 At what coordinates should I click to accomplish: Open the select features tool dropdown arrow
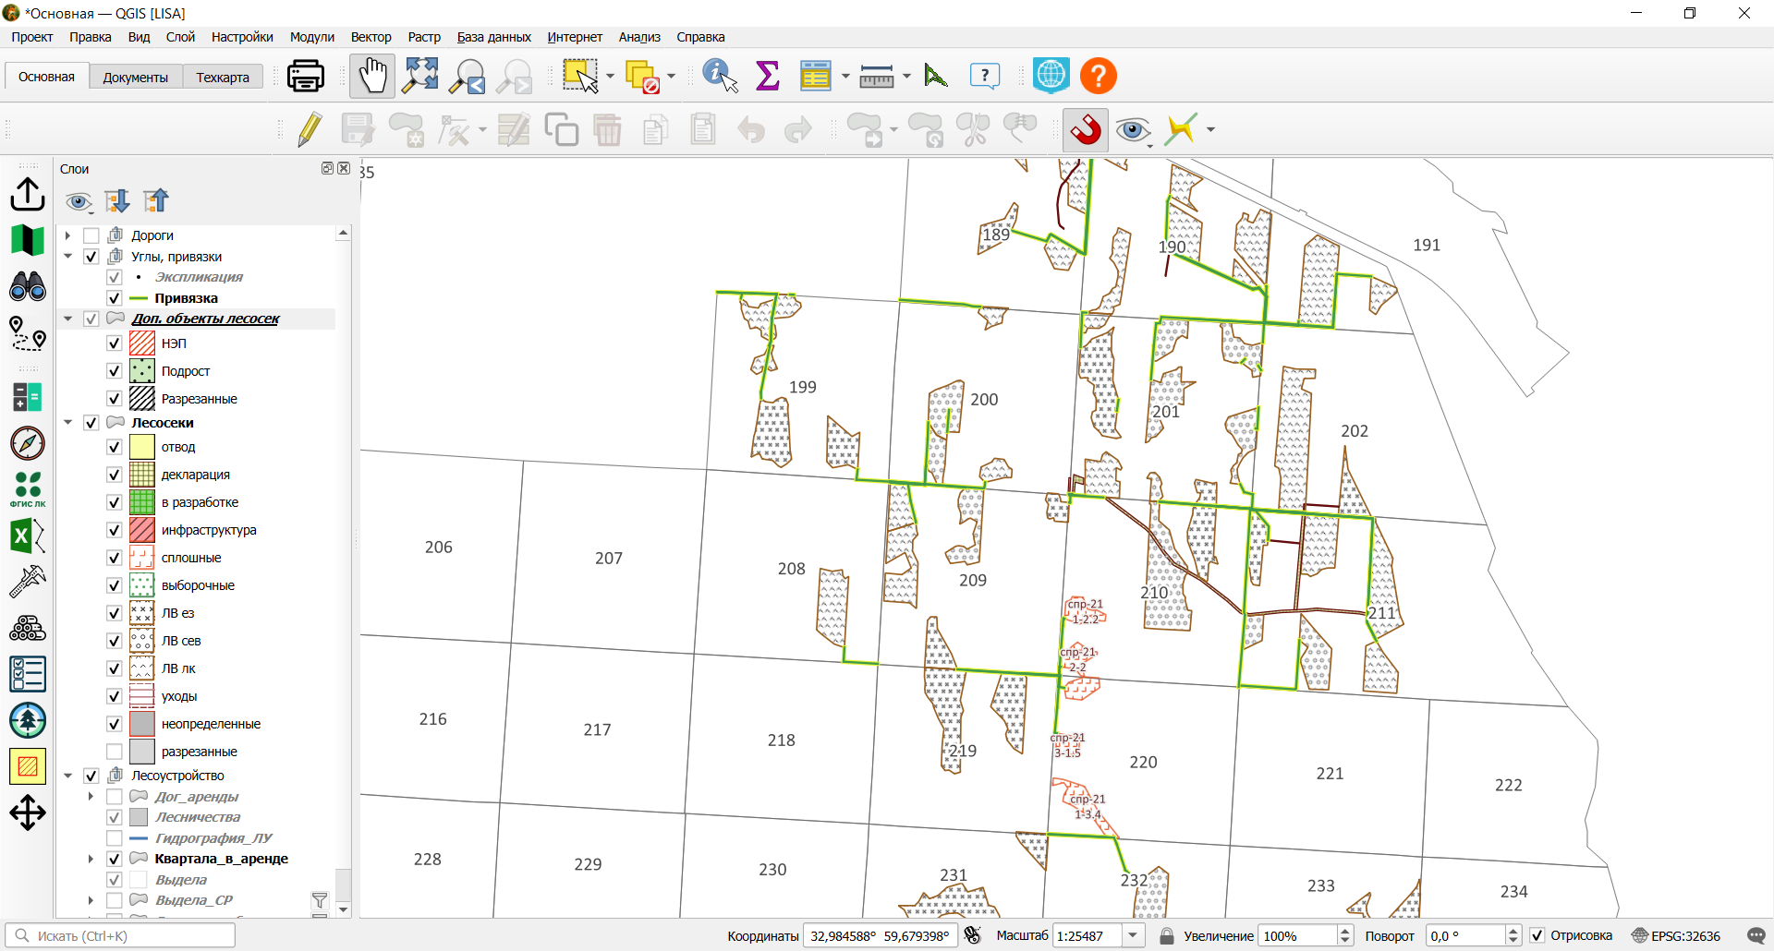(610, 77)
